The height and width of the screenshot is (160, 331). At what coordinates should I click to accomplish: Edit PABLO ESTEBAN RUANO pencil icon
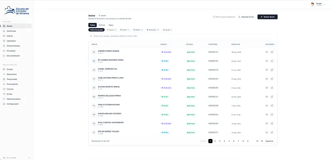(x=272, y=106)
